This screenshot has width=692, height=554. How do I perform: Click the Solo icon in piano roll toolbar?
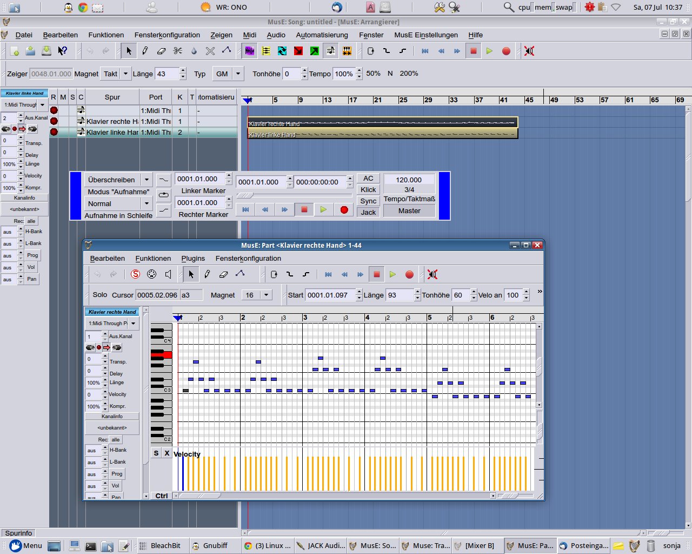(x=136, y=274)
